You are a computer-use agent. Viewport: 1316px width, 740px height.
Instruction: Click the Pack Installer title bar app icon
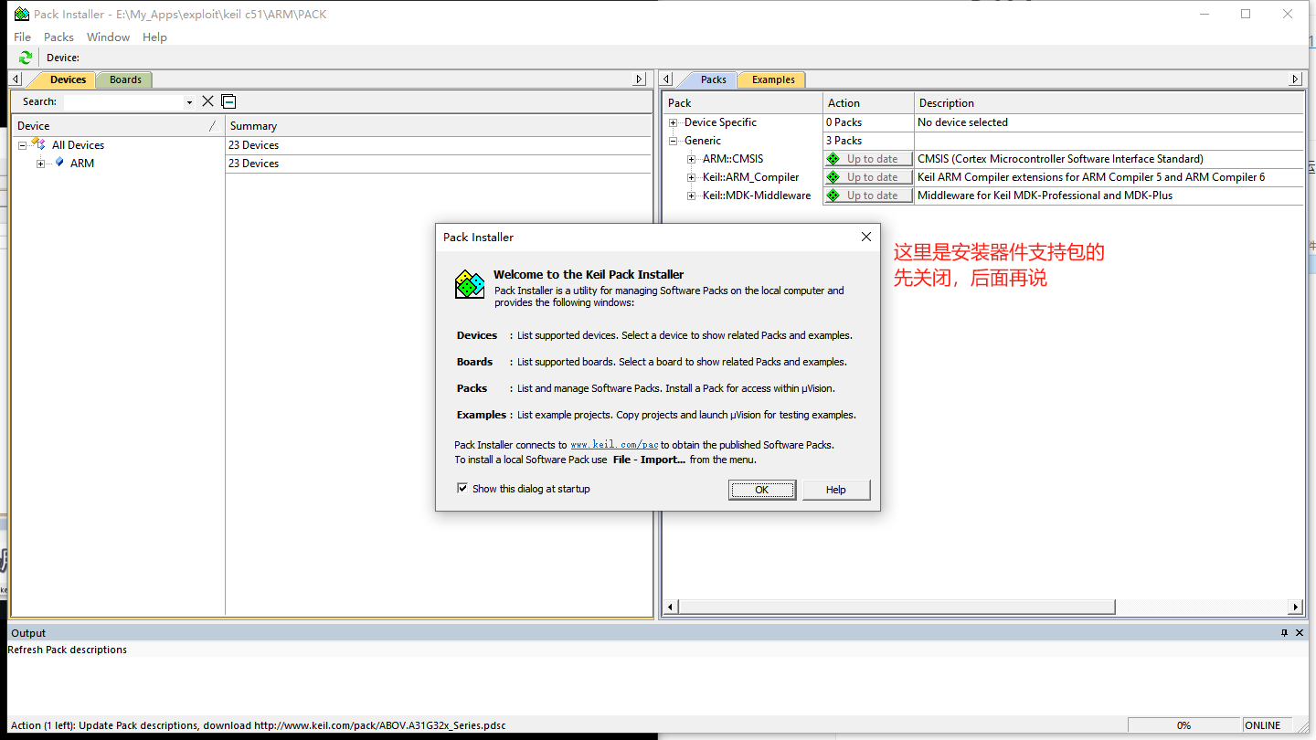coord(21,14)
